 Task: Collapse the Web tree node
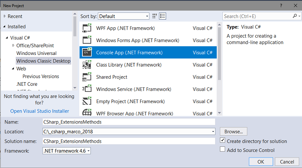coord(13,69)
